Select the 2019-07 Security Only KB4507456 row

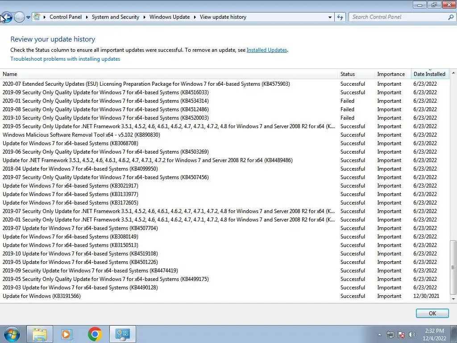click(x=224, y=177)
